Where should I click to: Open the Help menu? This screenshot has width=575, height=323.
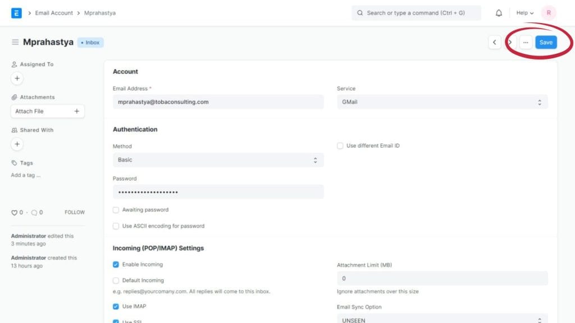(x=525, y=13)
